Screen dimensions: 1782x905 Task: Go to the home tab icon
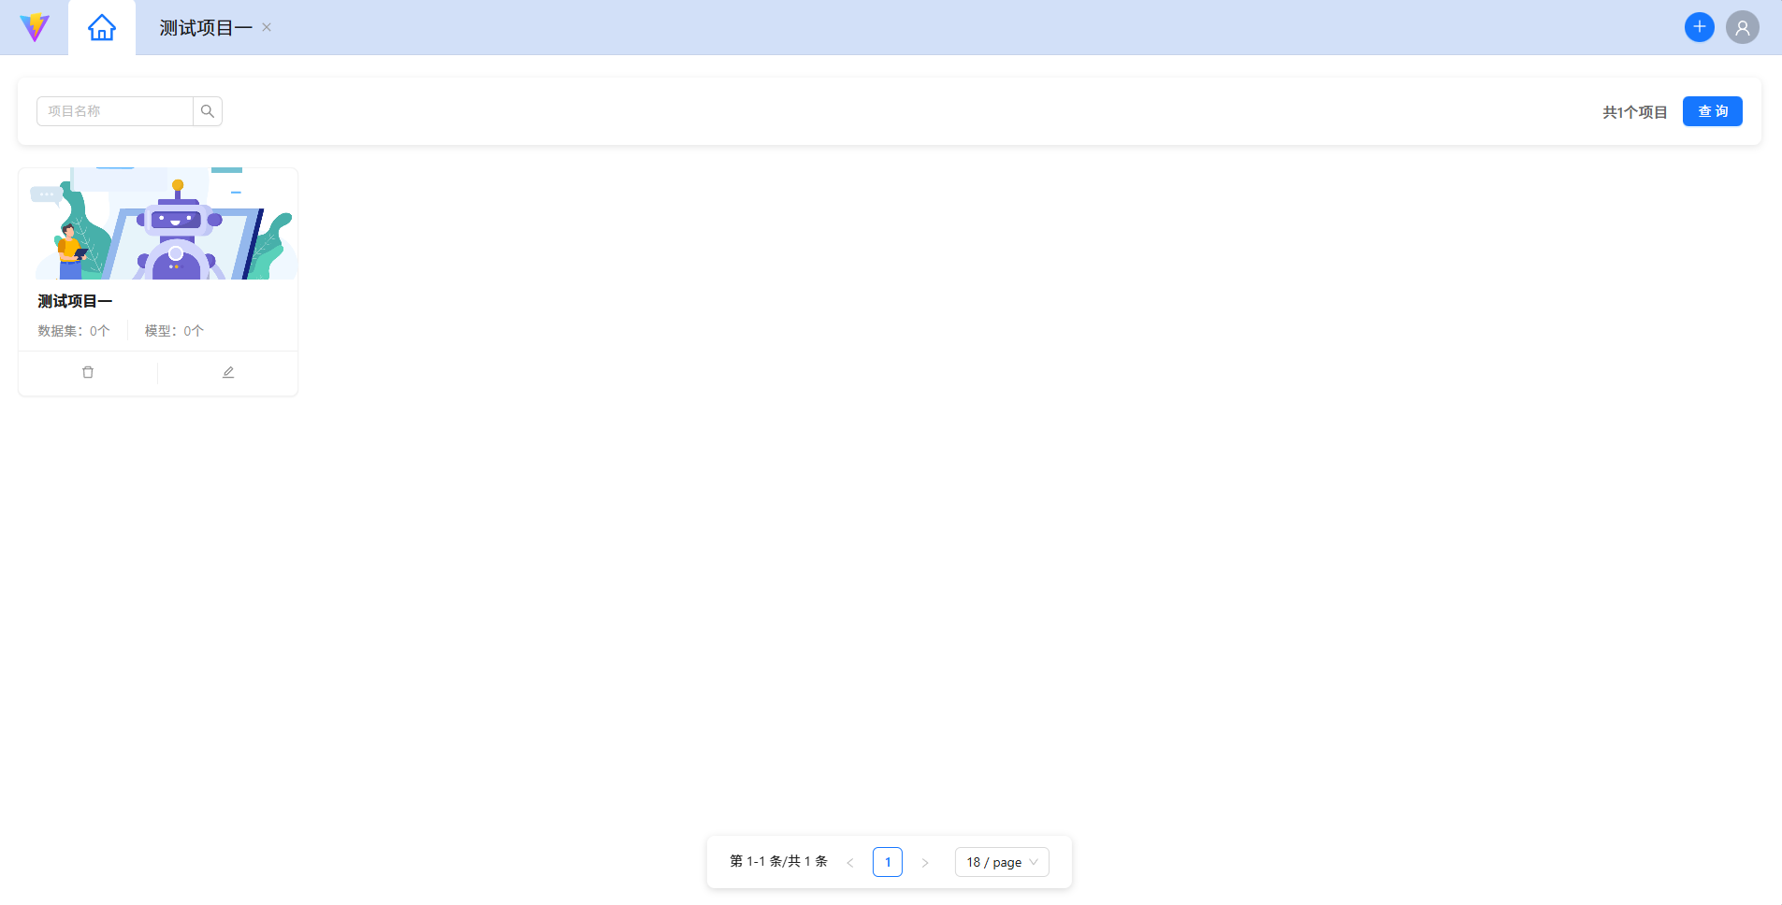point(102,28)
